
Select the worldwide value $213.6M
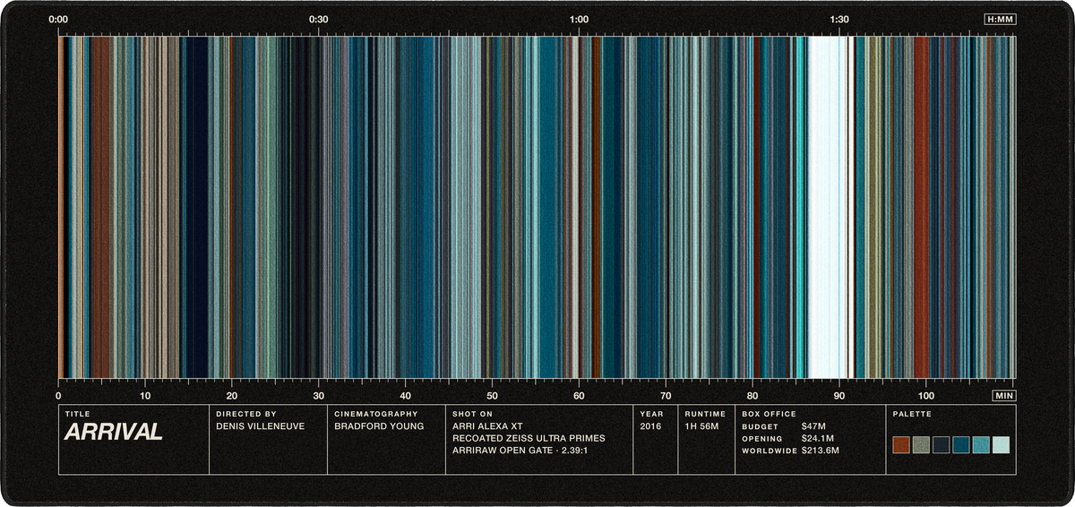click(x=821, y=451)
